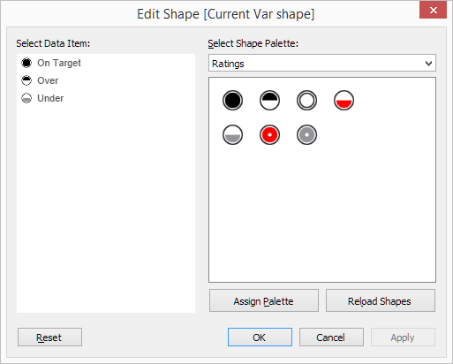Reset shape assignments with Reset button

pyautogui.click(x=49, y=337)
